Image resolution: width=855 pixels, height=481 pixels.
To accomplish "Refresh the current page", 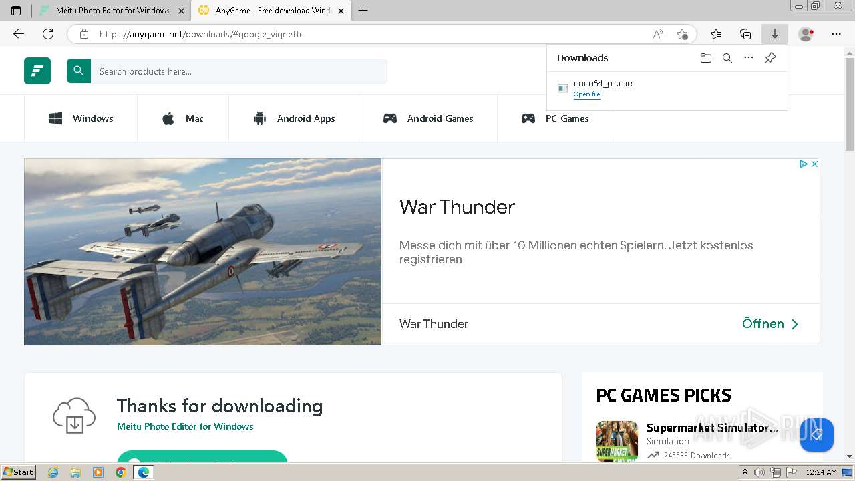I will (48, 34).
